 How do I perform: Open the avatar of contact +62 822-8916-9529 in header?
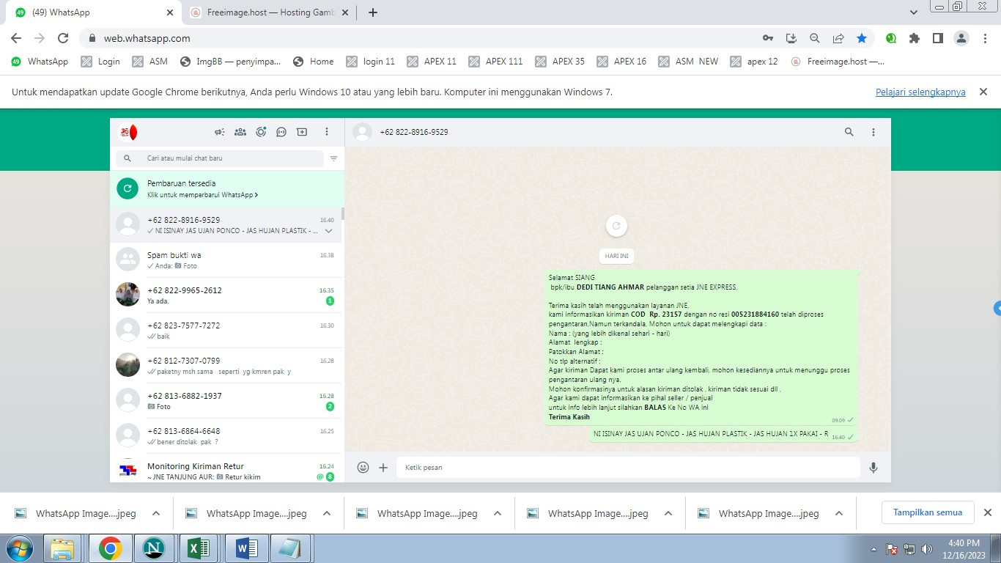pos(362,132)
